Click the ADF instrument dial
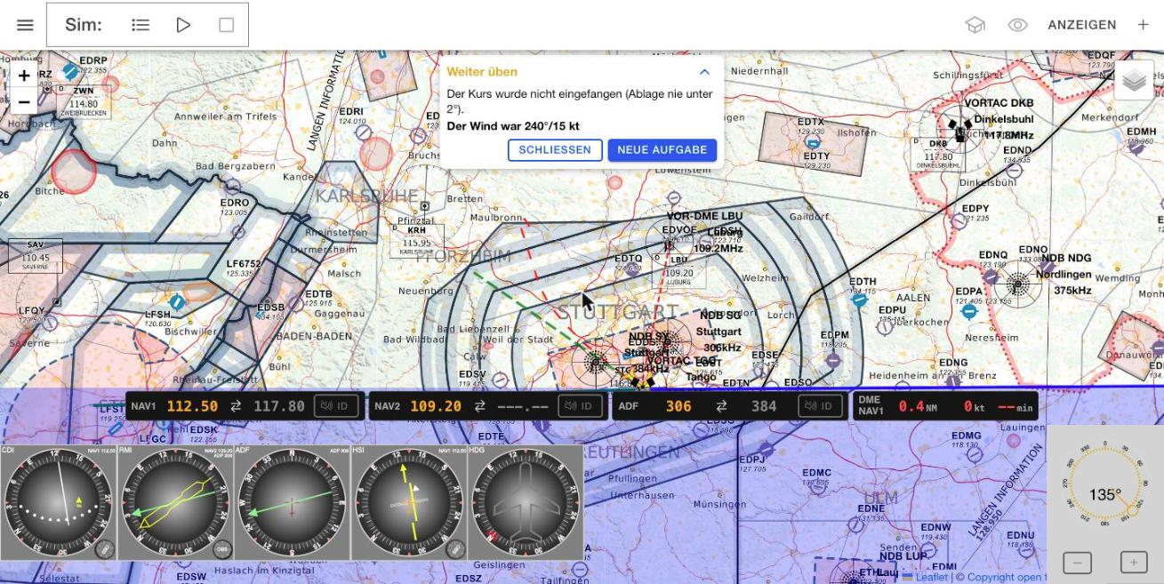The image size is (1164, 584). [x=292, y=503]
